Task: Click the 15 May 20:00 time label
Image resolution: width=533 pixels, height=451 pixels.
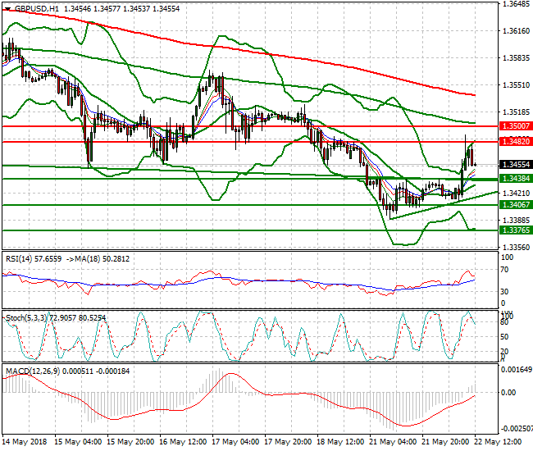Action: pyautogui.click(x=130, y=442)
